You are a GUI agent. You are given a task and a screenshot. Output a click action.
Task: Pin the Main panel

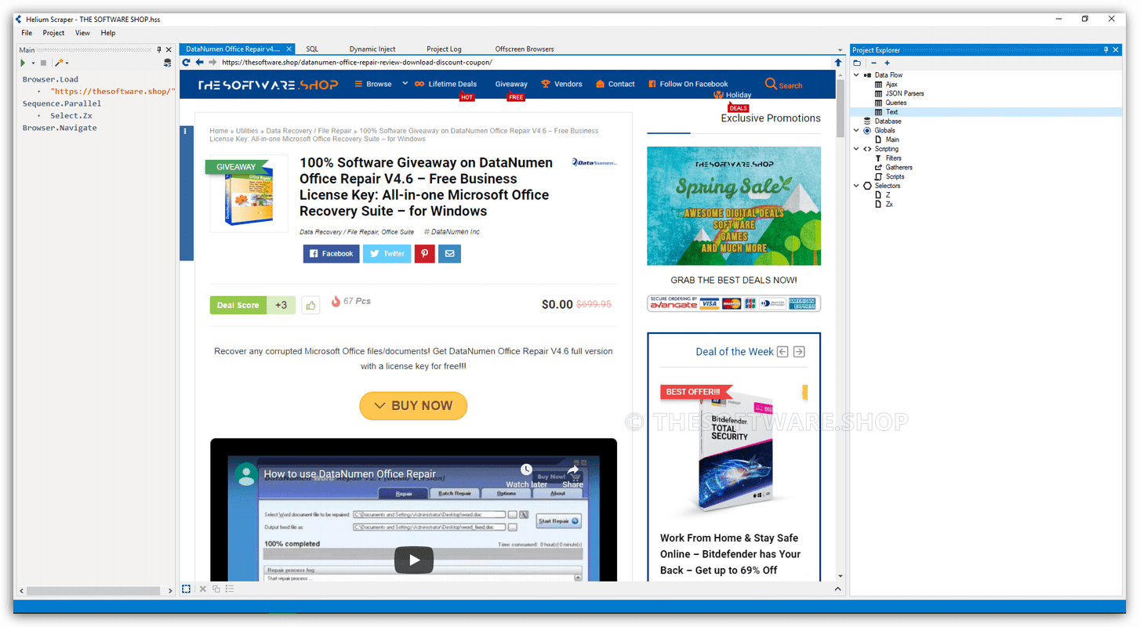(159, 49)
